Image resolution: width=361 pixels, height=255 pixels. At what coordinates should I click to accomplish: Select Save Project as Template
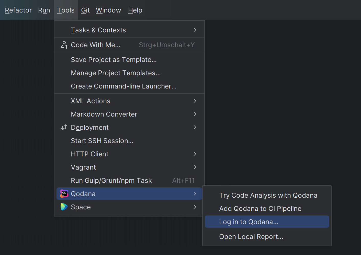click(114, 59)
